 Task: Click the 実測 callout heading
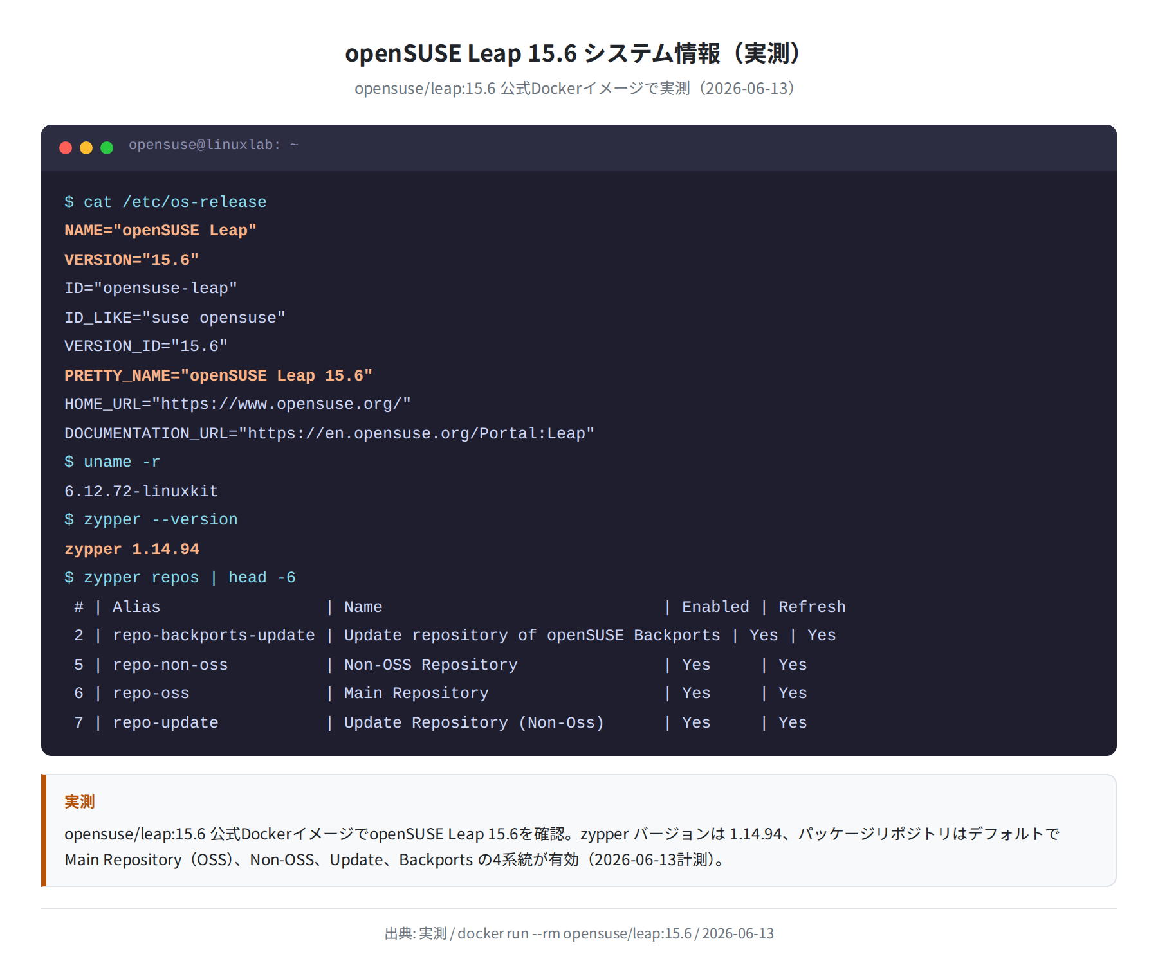click(80, 802)
